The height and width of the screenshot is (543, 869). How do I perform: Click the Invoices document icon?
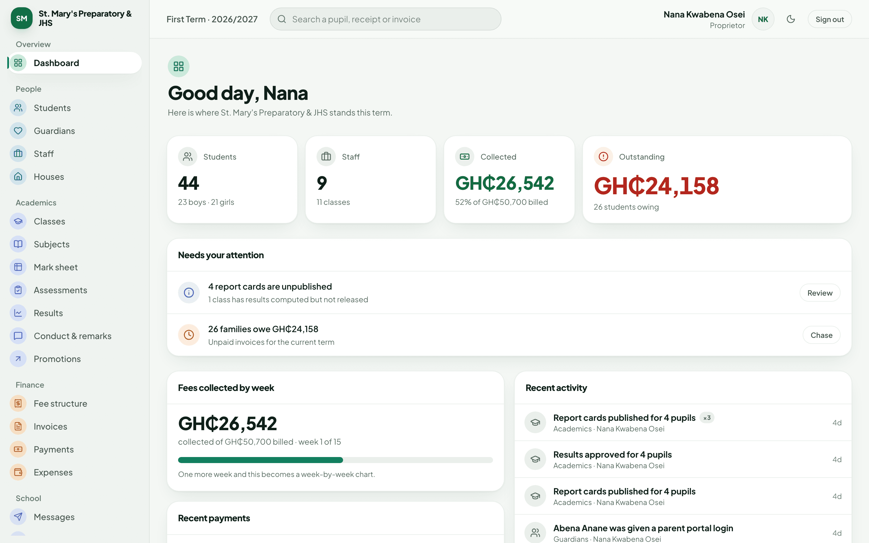tap(18, 427)
